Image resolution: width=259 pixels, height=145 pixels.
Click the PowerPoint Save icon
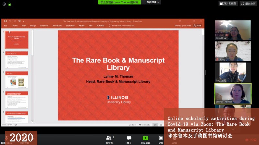pos(6,21)
